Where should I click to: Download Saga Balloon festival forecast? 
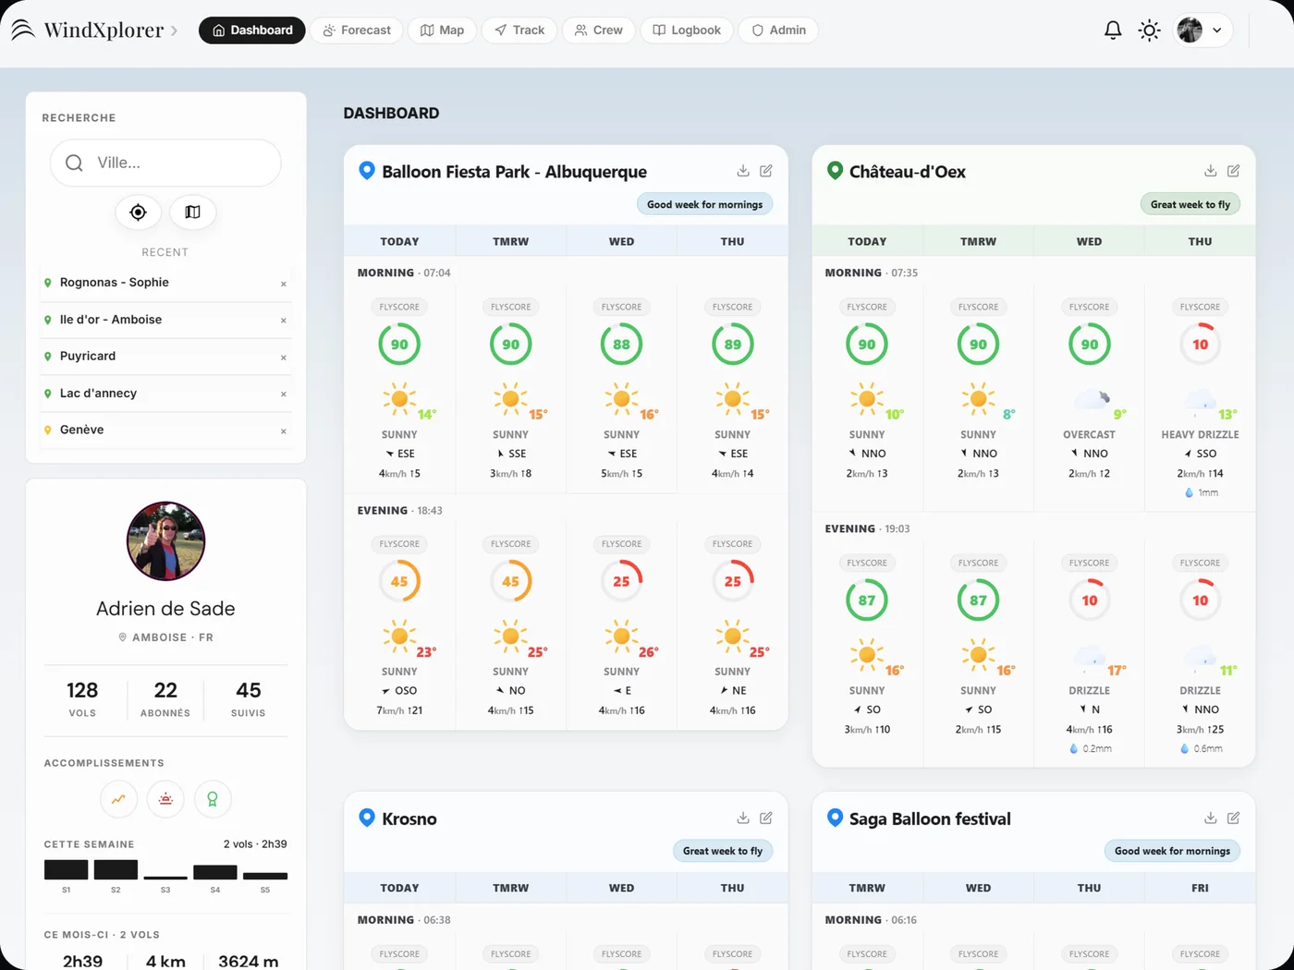tap(1211, 818)
